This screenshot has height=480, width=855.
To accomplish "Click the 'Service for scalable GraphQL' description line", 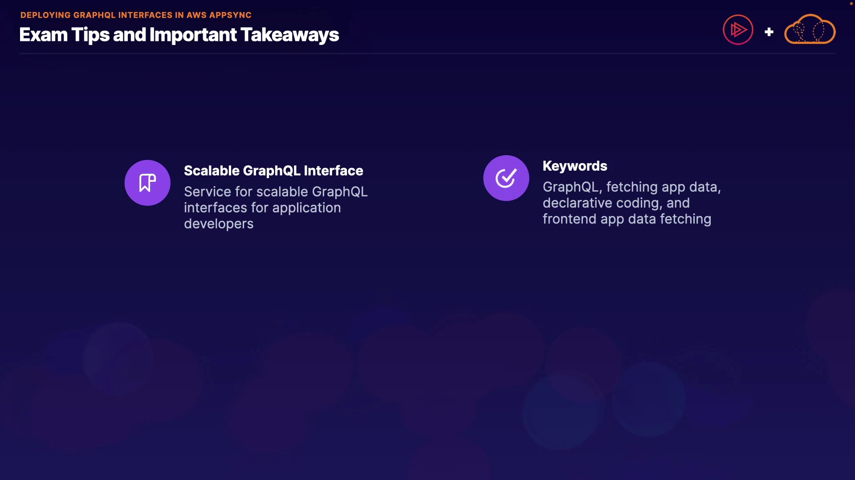I will 276,192.
